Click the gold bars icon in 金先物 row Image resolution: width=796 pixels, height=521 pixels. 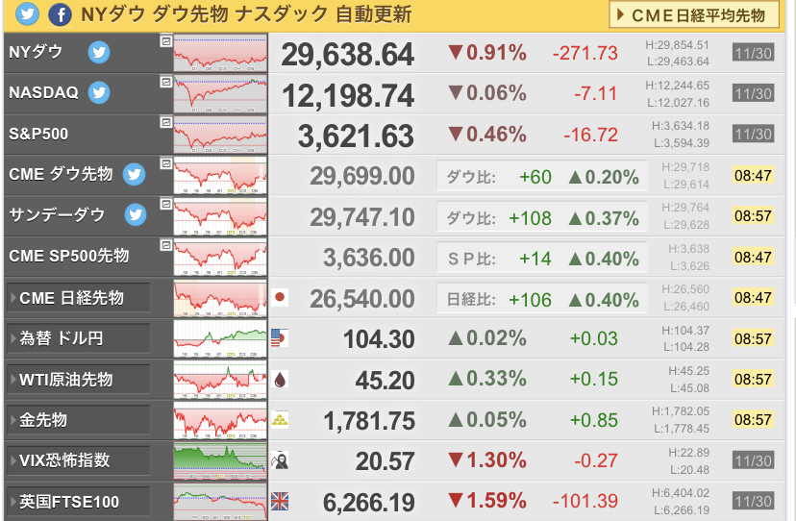[x=280, y=420]
